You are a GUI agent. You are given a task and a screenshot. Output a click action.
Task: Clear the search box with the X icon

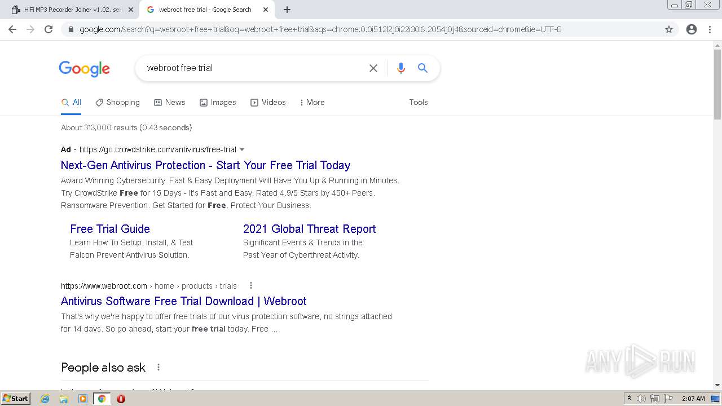click(373, 68)
